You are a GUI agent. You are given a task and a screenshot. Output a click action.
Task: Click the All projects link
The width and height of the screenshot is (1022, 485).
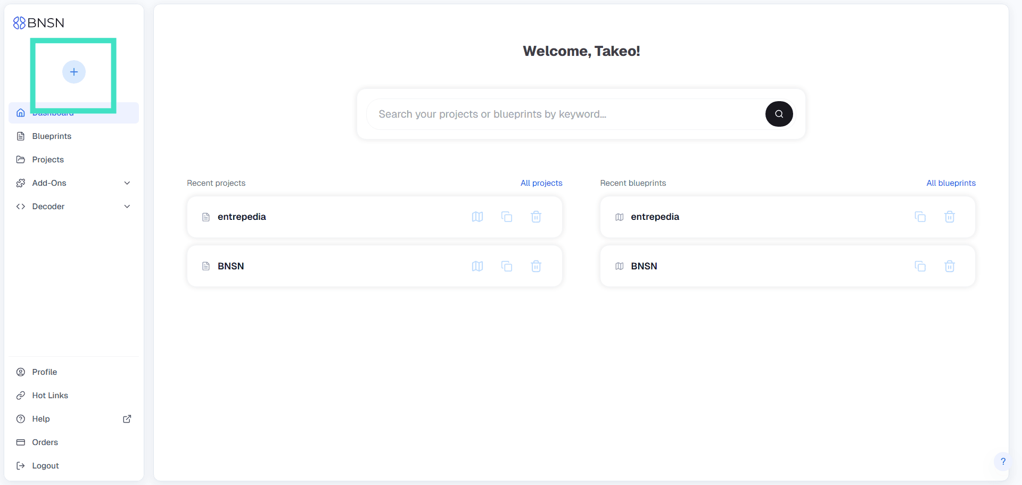541,183
